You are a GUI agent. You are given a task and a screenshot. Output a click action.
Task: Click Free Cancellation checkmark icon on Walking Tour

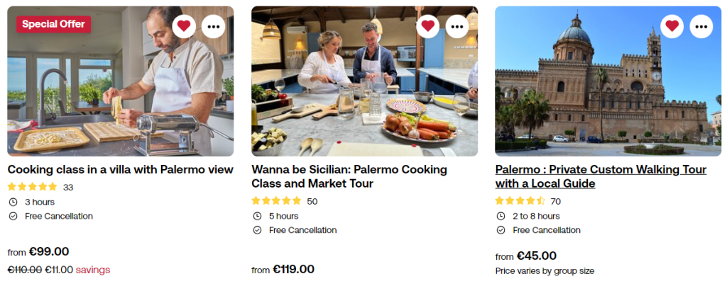point(501,230)
